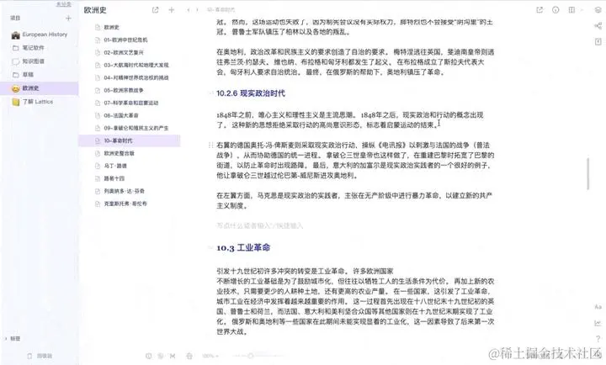606x365 pixels.
Task: Open article 09-拿破仑和殖民主义的产生
Action: (132, 128)
